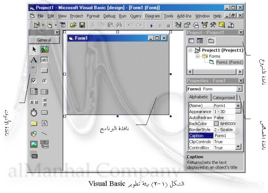Image resolution: width=268 pixels, height=193 pixels.
Task: Click View Object in Project panel
Action: [x=200, y=41]
